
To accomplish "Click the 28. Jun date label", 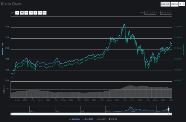I will click(x=155, y=100).
